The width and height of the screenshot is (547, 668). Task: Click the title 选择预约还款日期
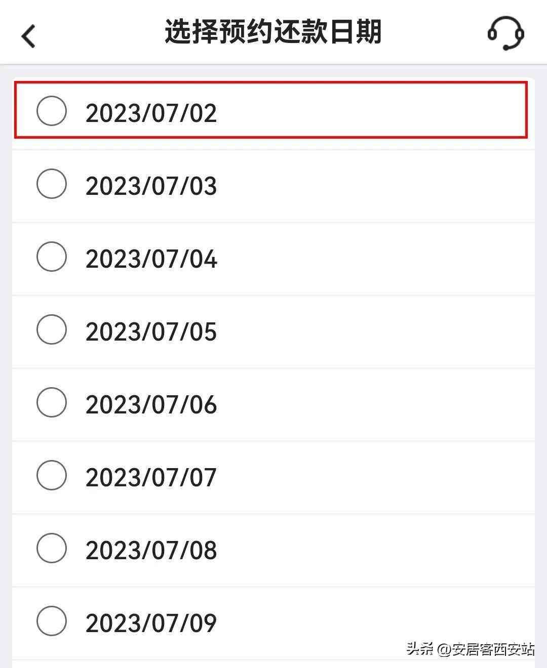(273, 30)
